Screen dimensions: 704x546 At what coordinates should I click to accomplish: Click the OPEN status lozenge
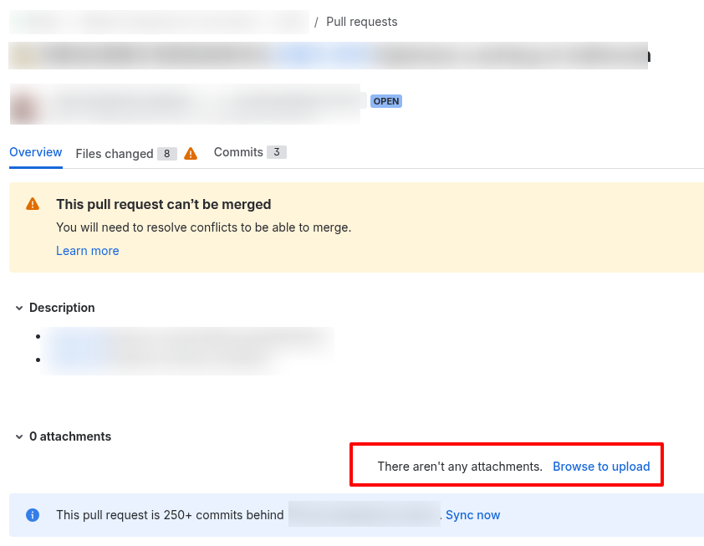click(x=385, y=101)
